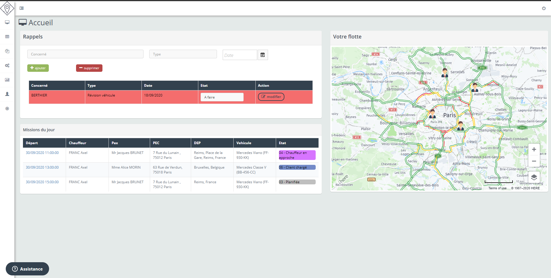Select the missions copy icon in the sidebar

(x=7, y=51)
